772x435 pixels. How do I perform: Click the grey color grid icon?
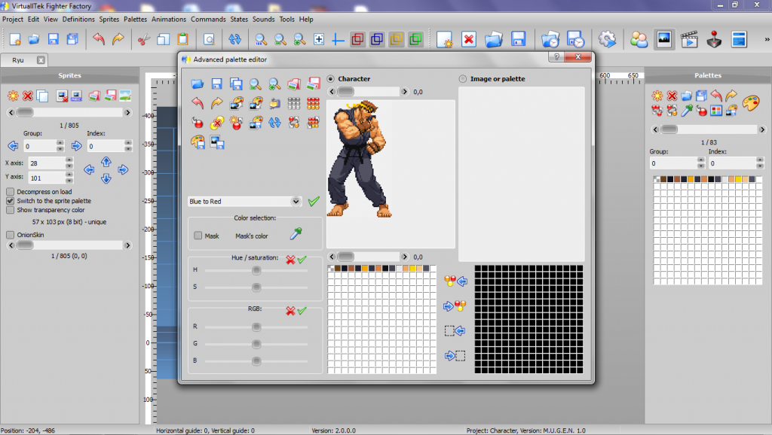click(x=294, y=103)
